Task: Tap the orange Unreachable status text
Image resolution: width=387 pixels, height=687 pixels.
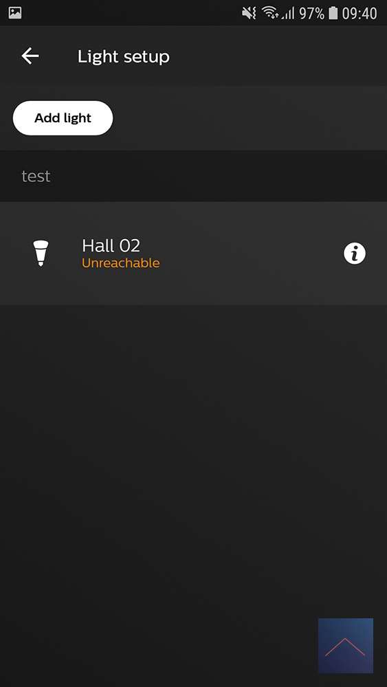Action: tap(120, 263)
